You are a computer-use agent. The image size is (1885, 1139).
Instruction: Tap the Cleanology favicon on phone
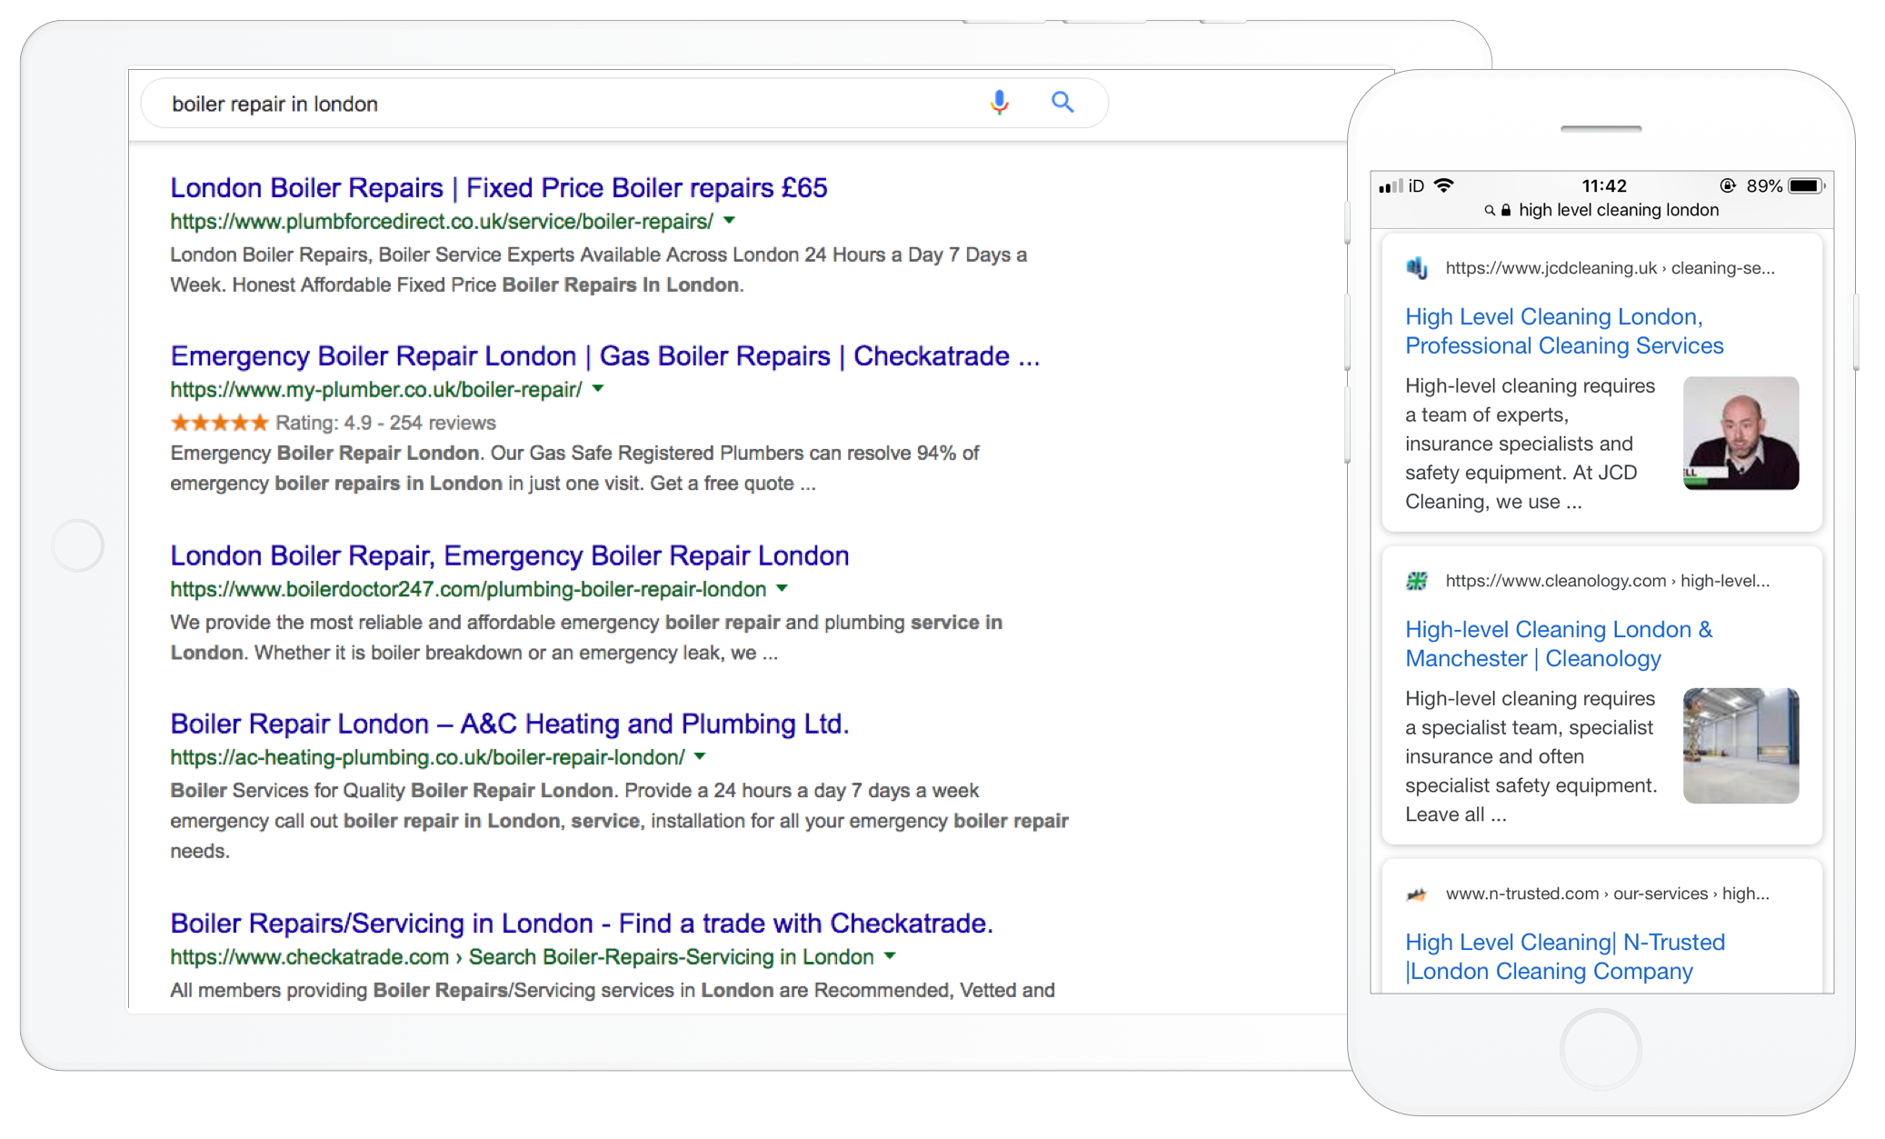[1417, 581]
